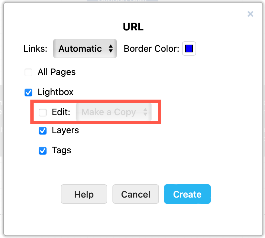Viewport: 265px width, 238px height.
Task: Create the URL link
Action: coord(187,194)
